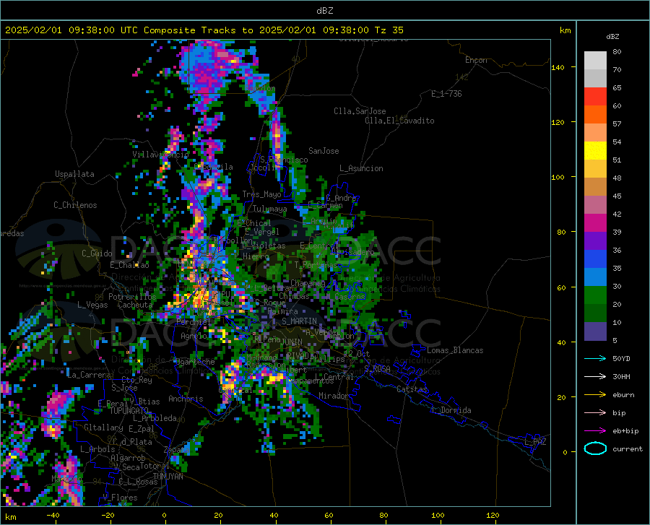Click the 'km' label at bottom left
This screenshot has height=525, width=650.
11,517
